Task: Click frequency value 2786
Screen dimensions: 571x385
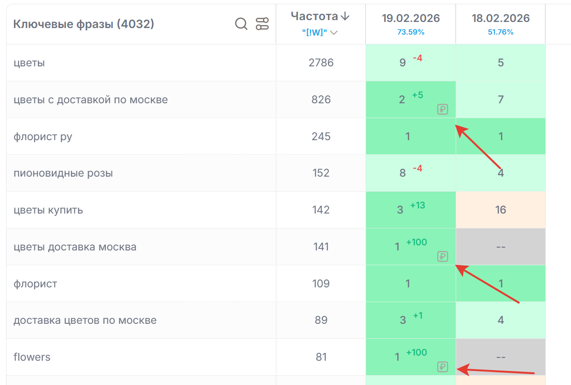Action: click(321, 63)
